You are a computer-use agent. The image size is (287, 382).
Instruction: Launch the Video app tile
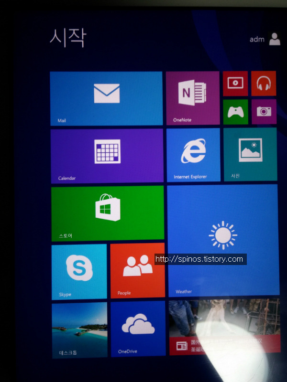[x=235, y=83]
